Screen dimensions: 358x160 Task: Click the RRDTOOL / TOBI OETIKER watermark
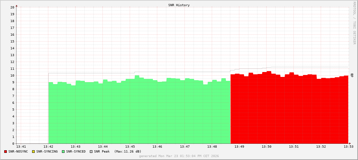pyautogui.click(x=354, y=23)
